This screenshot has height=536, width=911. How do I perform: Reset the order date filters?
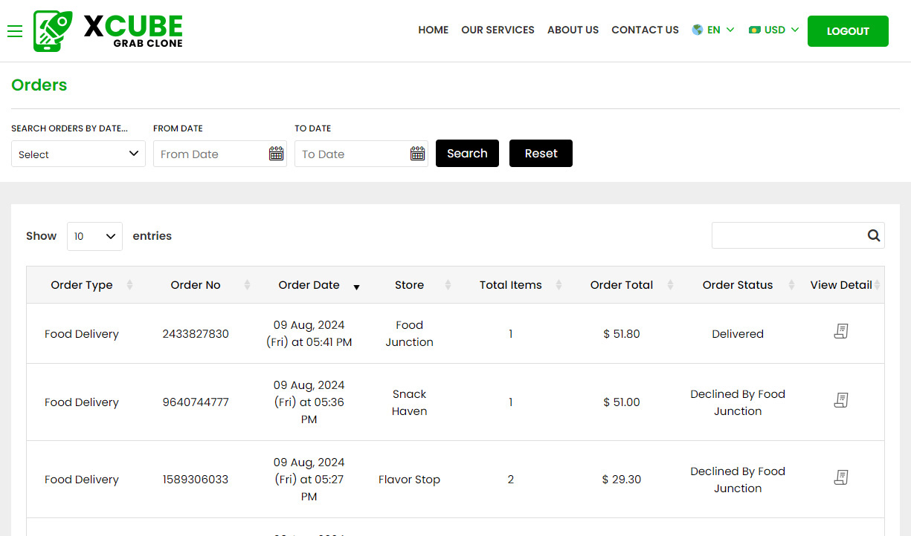tap(541, 153)
